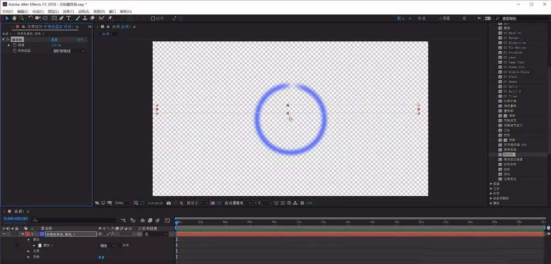Select the Clone Stamp tool
Screen dimensions: 551x264
[85, 18]
